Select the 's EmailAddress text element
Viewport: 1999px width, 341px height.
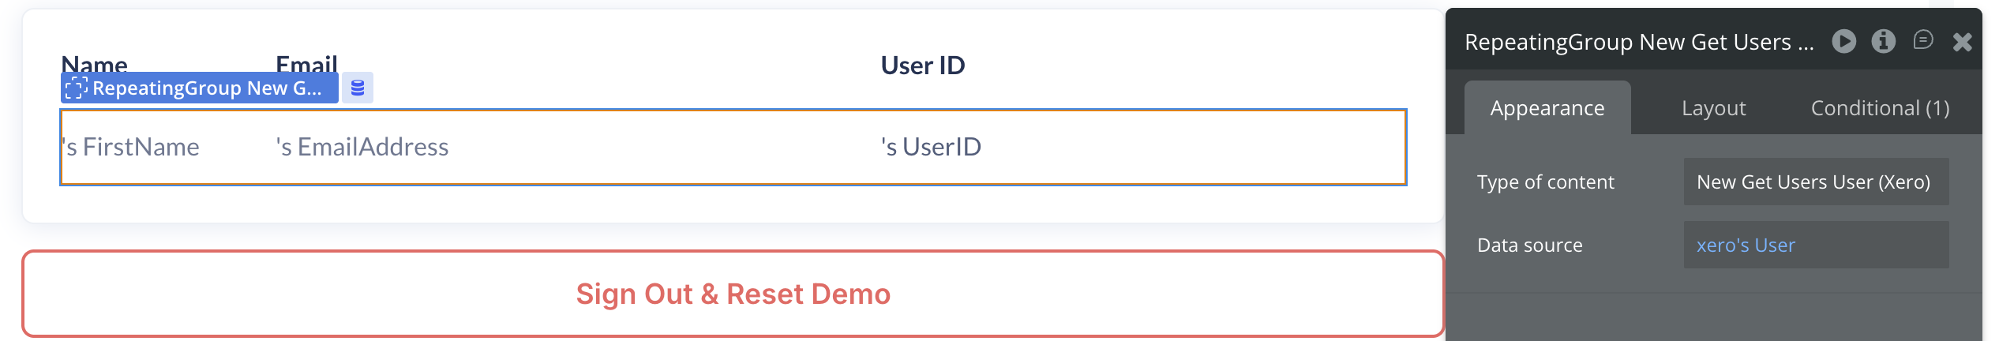coord(362,147)
